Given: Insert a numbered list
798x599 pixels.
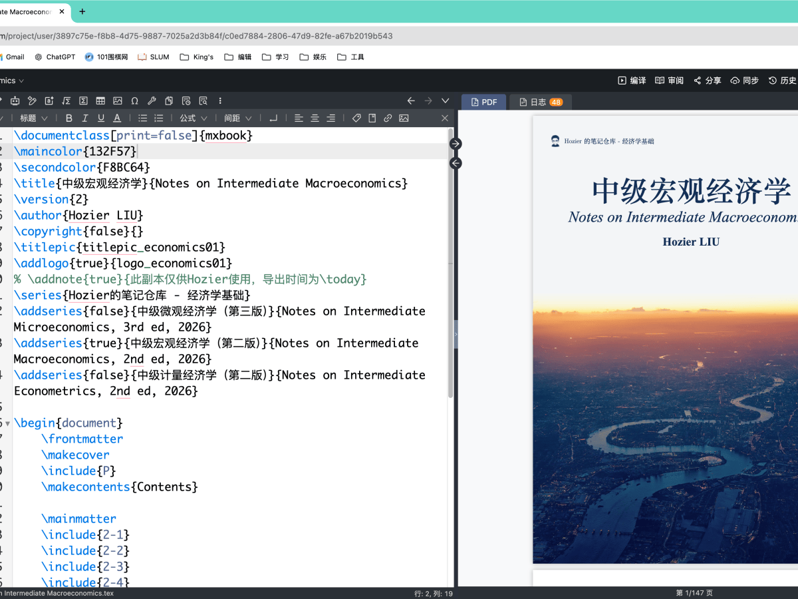Looking at the screenshot, I should 159,118.
